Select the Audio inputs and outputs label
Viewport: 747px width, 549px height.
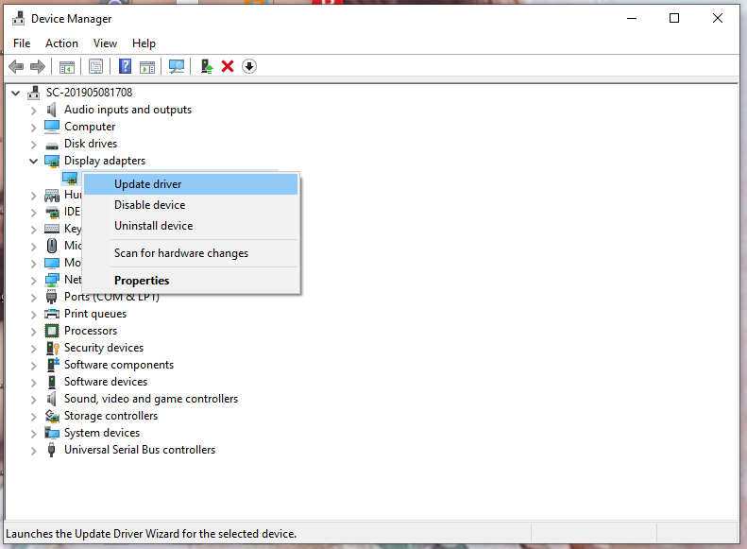click(127, 110)
